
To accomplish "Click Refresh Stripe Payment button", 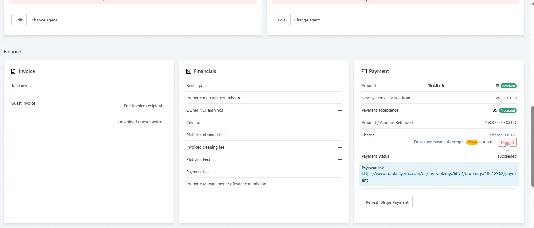I will click(387, 202).
